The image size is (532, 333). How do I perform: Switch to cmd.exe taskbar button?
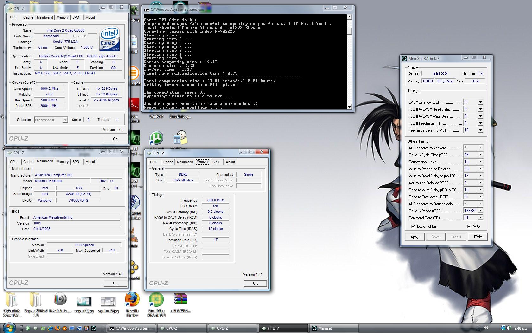click(x=131, y=328)
